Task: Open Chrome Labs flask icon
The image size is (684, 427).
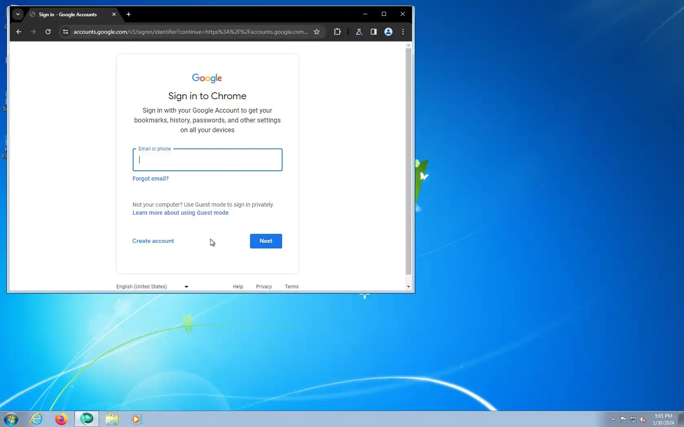Action: pos(359,32)
